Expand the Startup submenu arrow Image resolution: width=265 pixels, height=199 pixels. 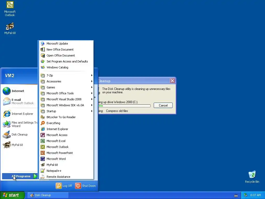click(x=92, y=111)
